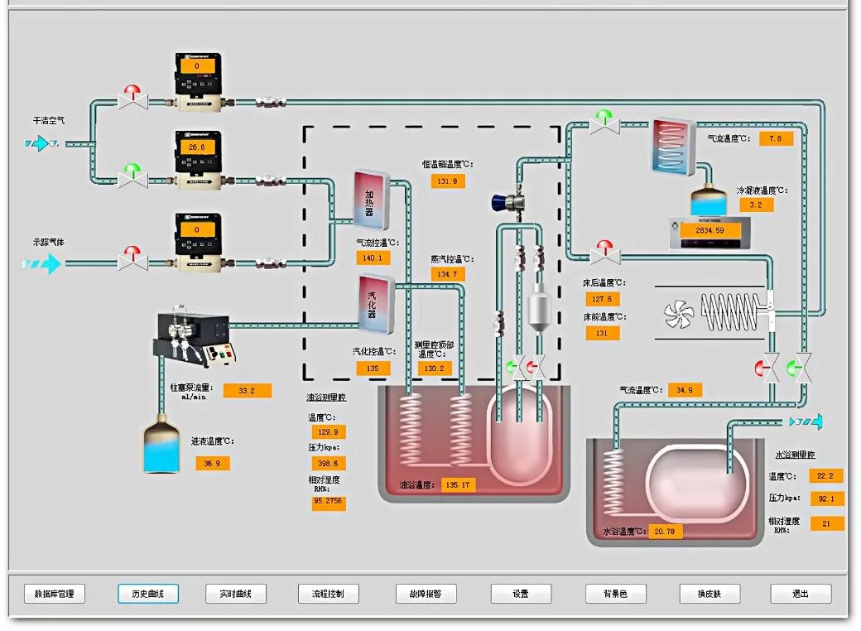Toggle the top red valve on dry air line

[132, 98]
